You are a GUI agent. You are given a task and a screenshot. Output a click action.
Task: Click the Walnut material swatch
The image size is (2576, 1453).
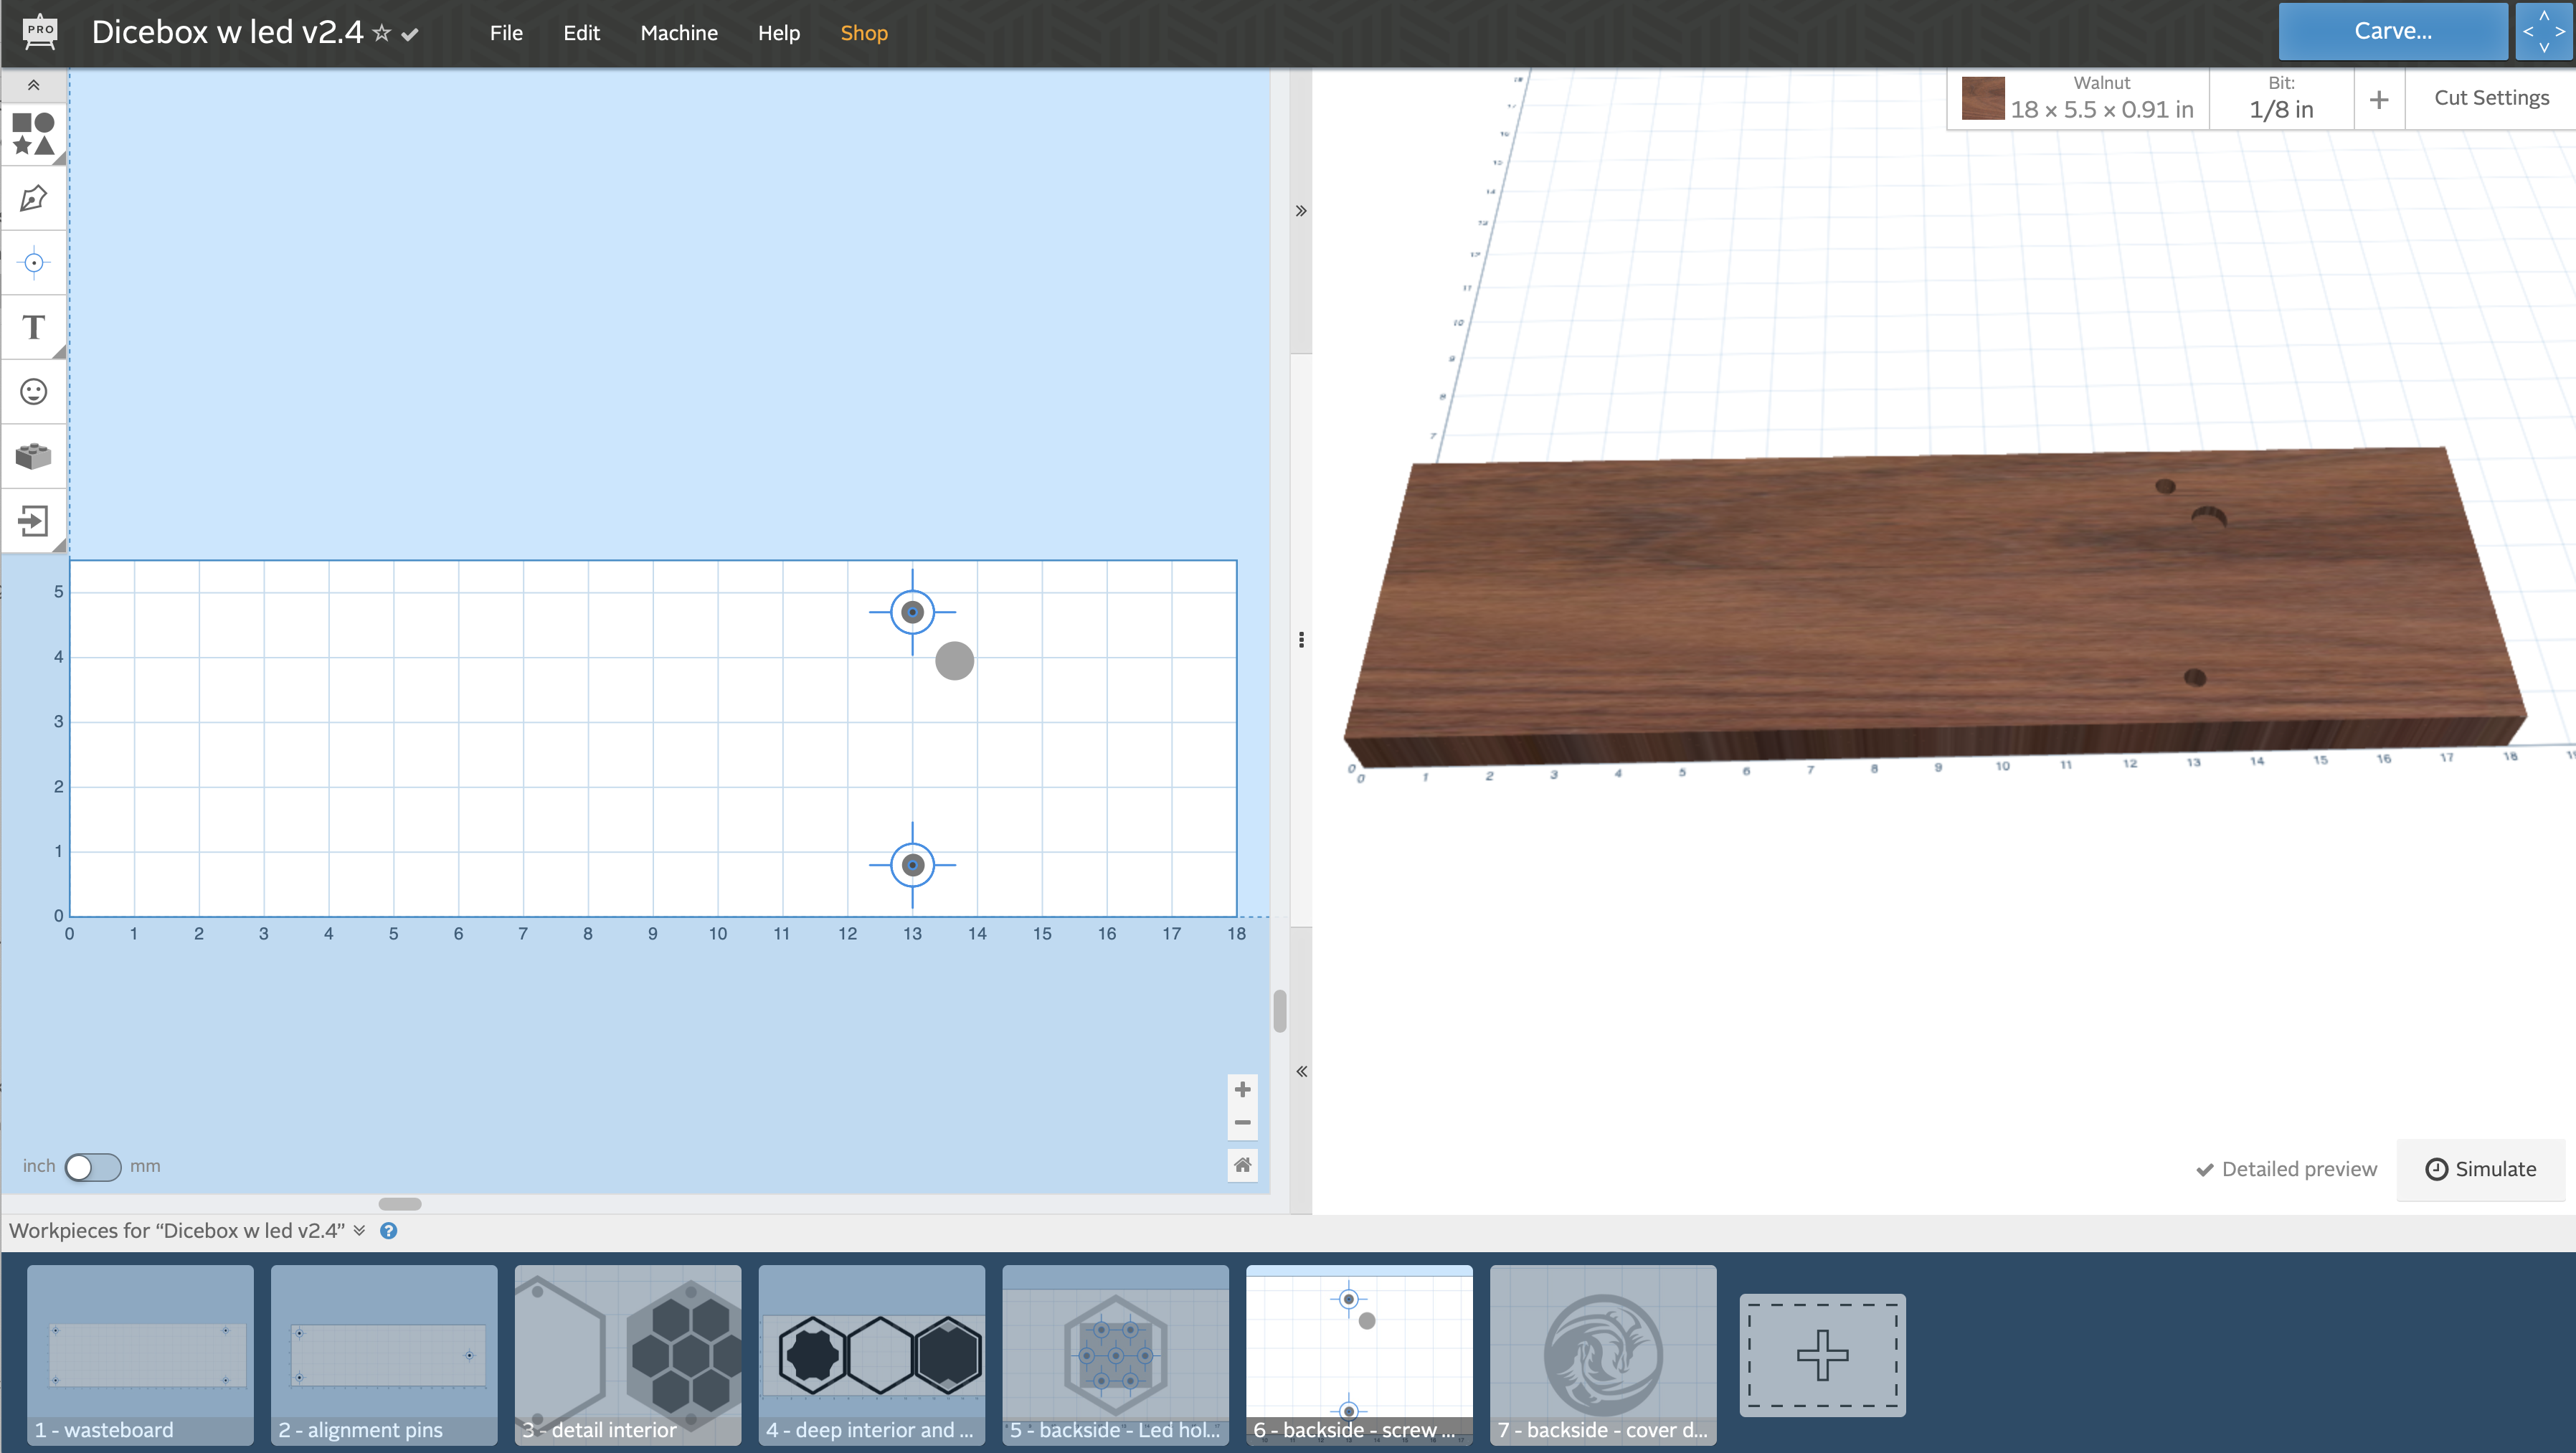click(1982, 98)
